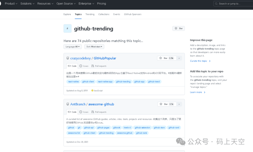Open the Solutions menu
This screenshot has width=253, height=152.
click(27, 3)
